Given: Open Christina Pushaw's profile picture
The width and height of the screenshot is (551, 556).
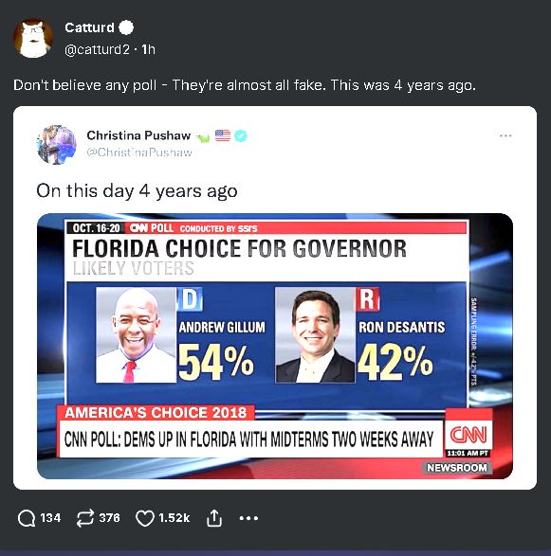Looking at the screenshot, I should (56, 144).
